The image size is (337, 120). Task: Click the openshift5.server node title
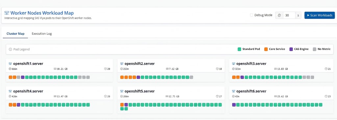(x=140, y=91)
